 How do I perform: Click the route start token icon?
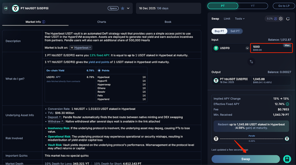coord(216,139)
